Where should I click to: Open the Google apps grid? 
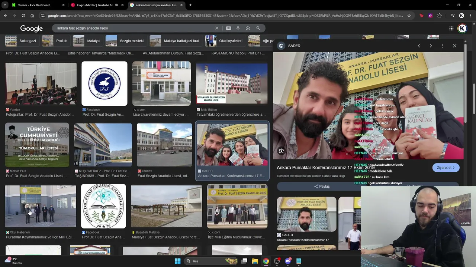pos(451,29)
